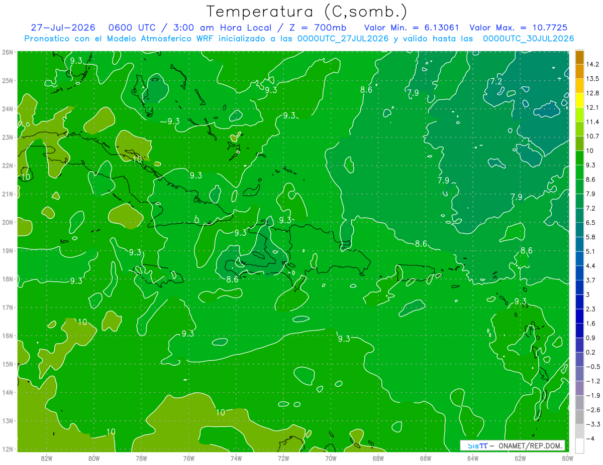
Task: Click the -0.5 label on the color scale
Action: (593, 367)
